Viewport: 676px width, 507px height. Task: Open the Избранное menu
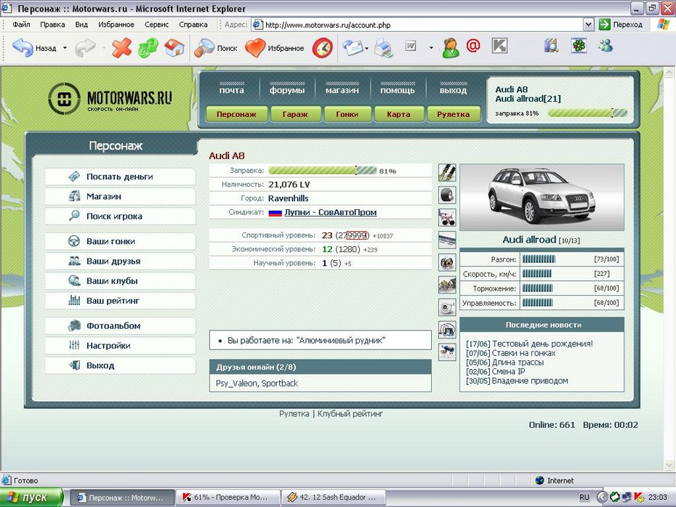click(x=116, y=25)
